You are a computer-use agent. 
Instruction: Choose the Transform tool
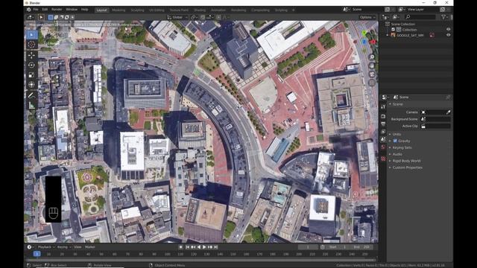(31, 84)
